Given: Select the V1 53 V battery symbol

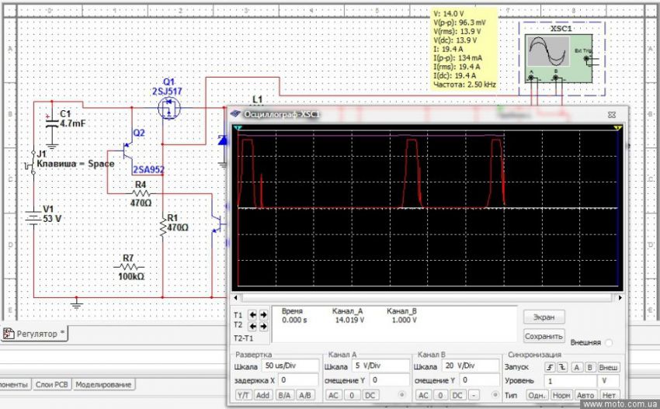Looking at the screenshot, I should (33, 218).
